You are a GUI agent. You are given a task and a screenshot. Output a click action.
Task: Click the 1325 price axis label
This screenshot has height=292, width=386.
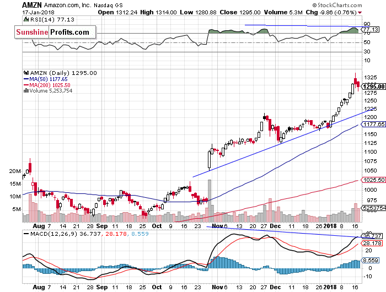click(370, 78)
